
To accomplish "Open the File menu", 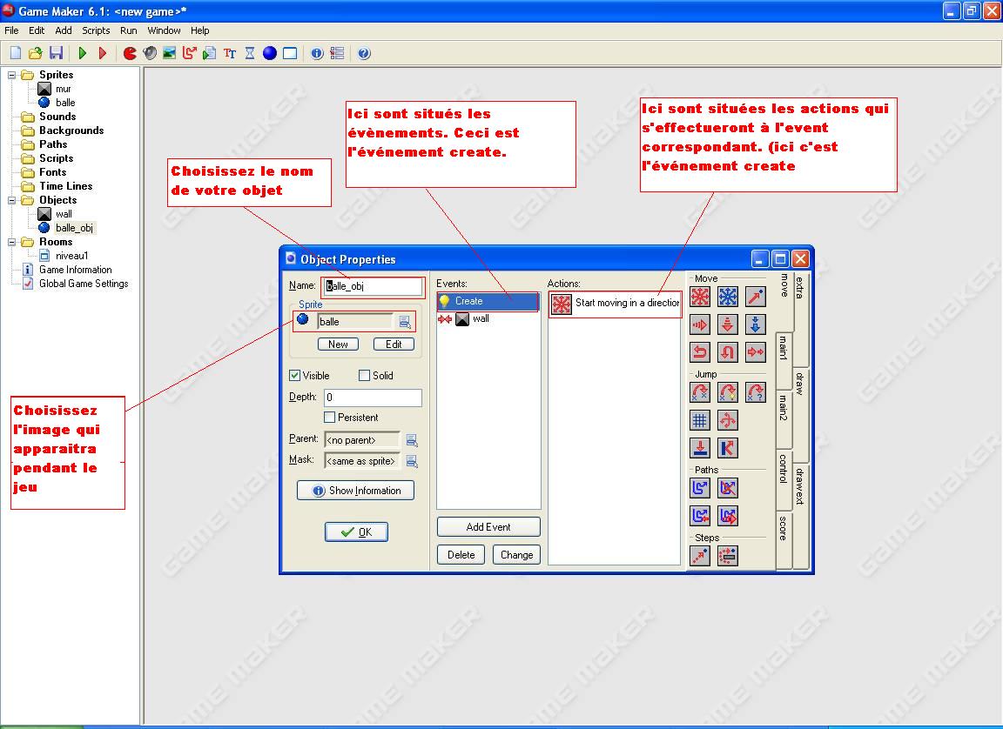I will click(x=11, y=30).
